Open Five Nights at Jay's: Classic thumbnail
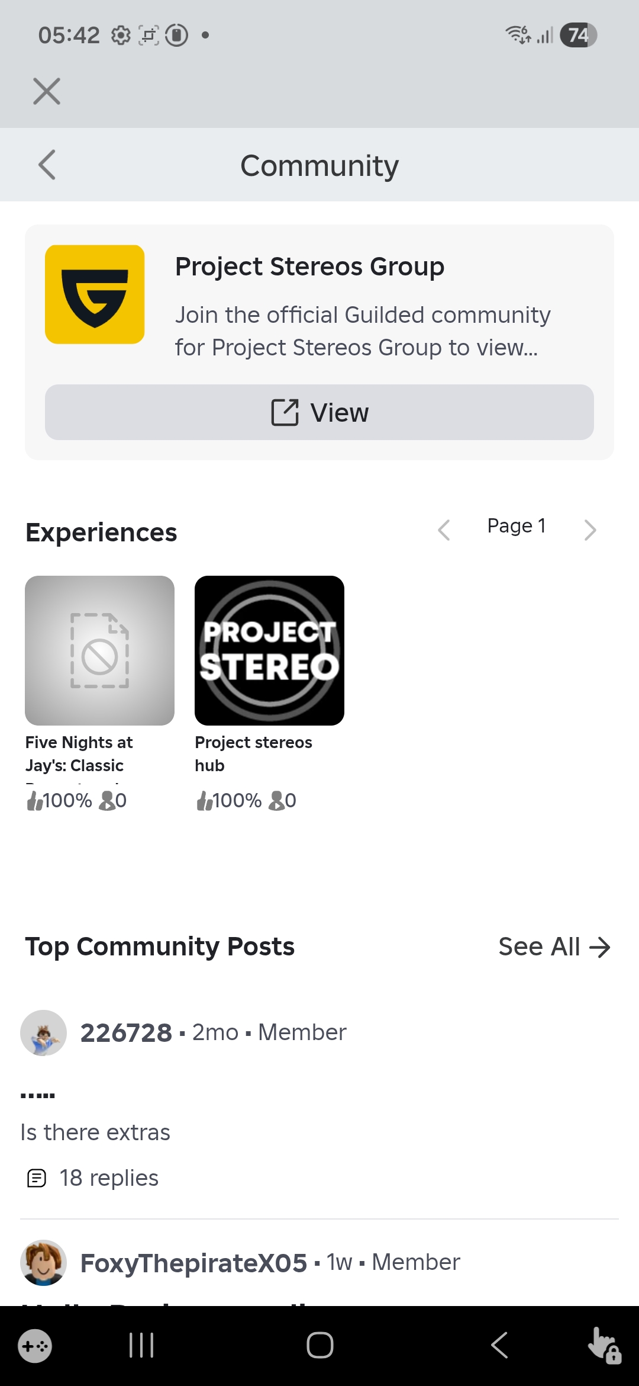 click(99, 650)
